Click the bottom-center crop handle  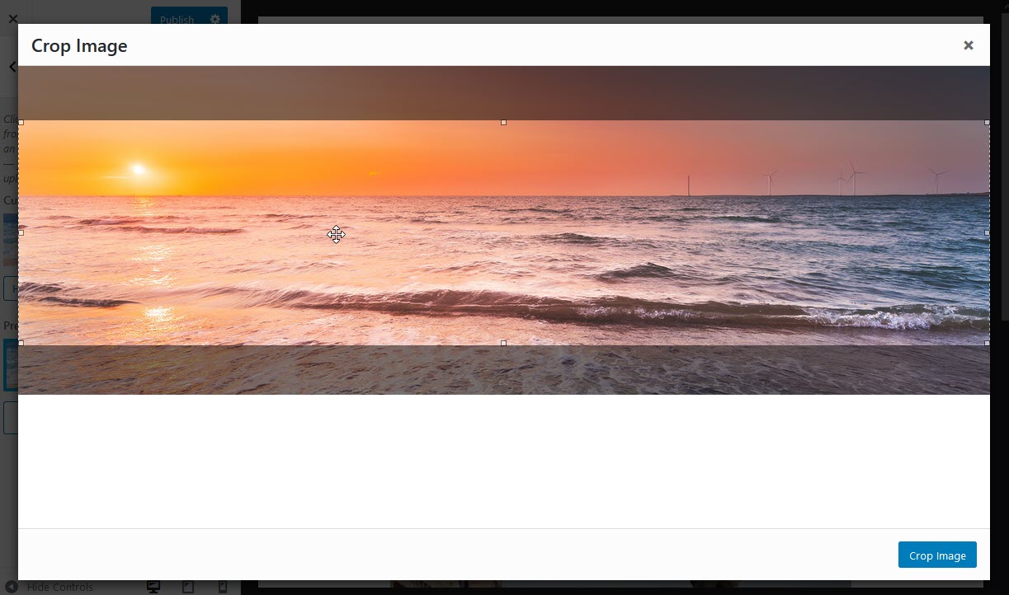503,343
